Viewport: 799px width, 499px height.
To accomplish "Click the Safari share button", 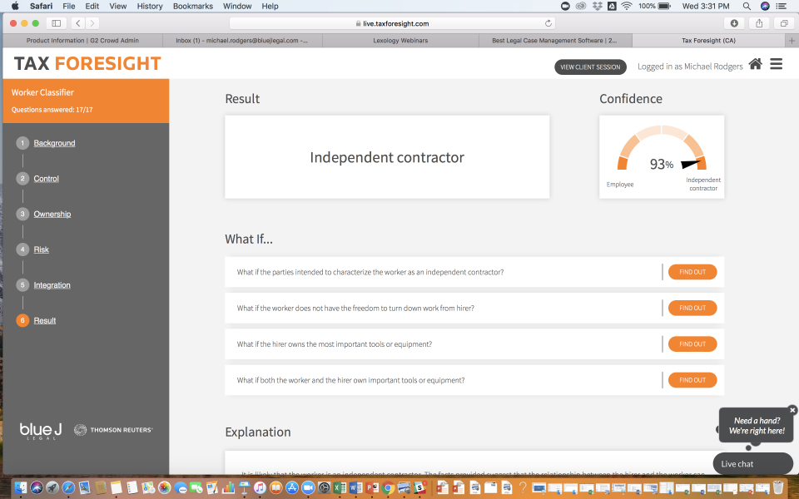I will tap(759, 23).
